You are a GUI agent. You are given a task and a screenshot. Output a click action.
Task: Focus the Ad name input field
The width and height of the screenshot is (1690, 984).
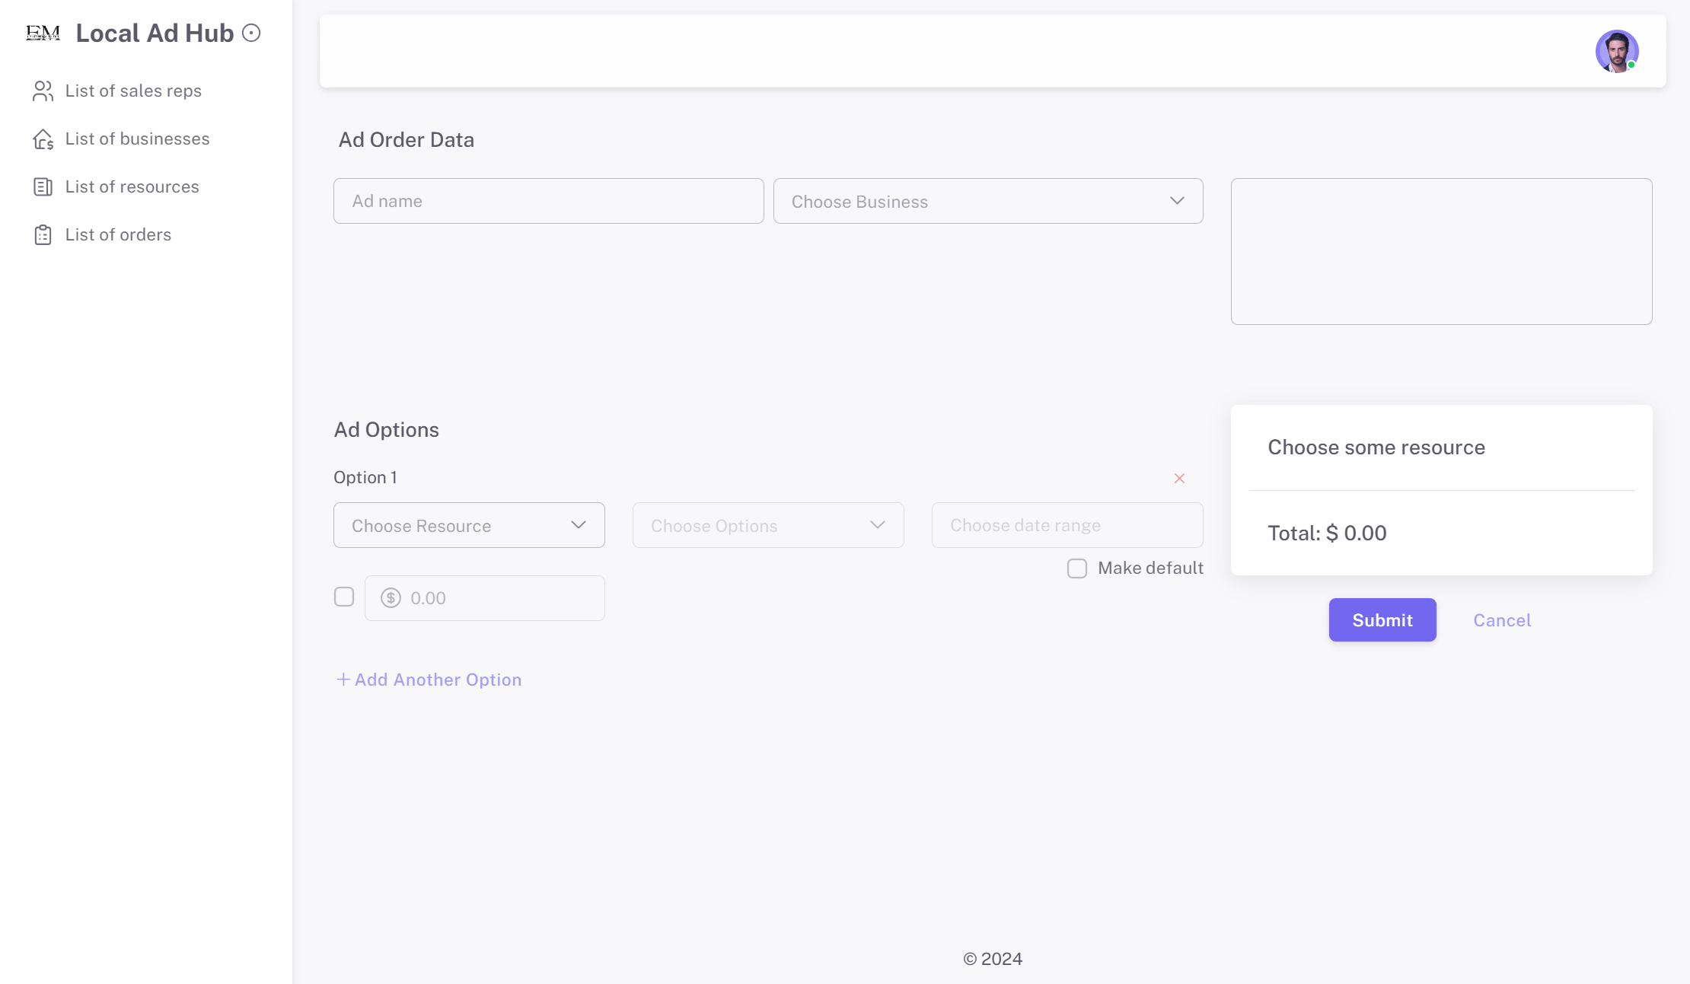click(x=548, y=201)
